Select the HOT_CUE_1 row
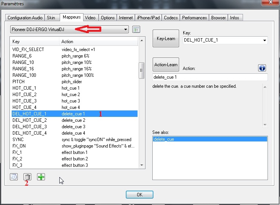This screenshot has height=205, width=280. tap(75, 88)
